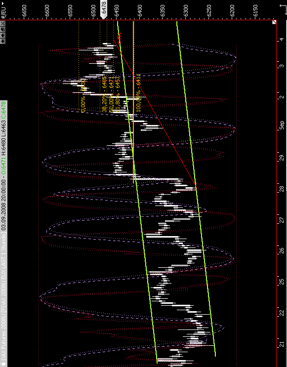Select the 61,80% - 6457 Fibonacci label

click(118, 94)
